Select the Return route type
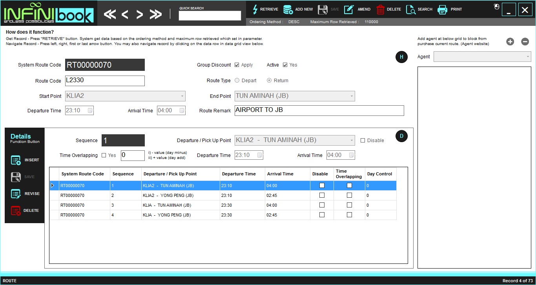Screen dimensions: 536x285 point(269,81)
